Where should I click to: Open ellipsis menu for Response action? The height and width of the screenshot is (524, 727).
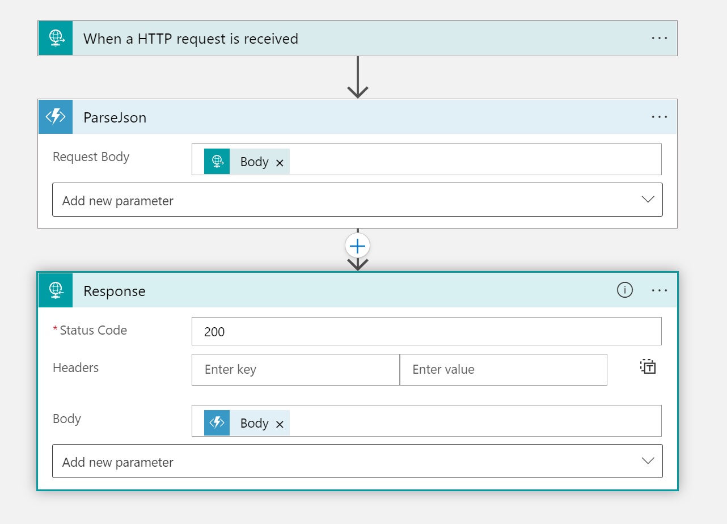659,290
